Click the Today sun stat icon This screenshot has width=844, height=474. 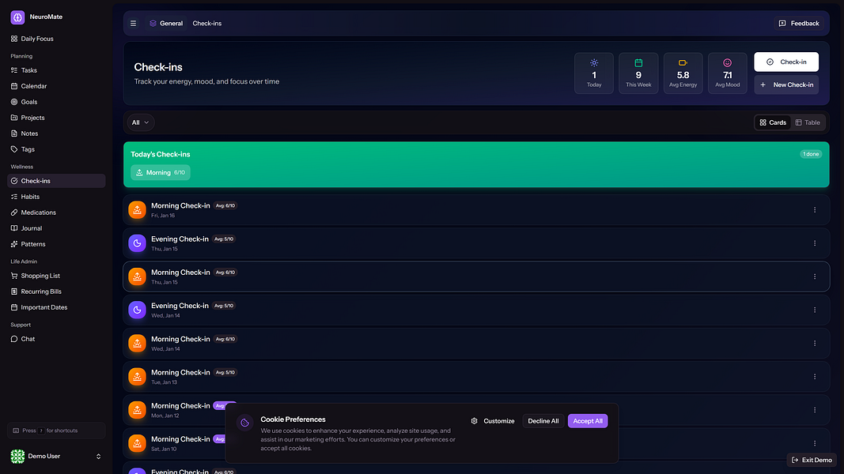point(594,63)
